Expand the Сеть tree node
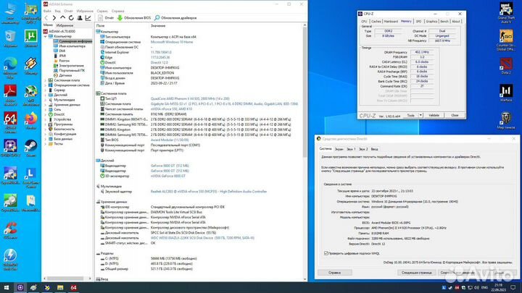This screenshot has width=522, height=293. pos(46,110)
